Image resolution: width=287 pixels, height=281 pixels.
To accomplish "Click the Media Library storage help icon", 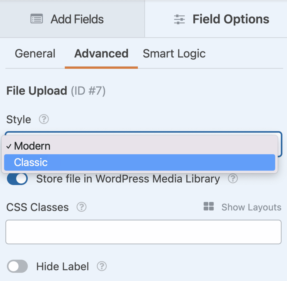I will (x=233, y=179).
